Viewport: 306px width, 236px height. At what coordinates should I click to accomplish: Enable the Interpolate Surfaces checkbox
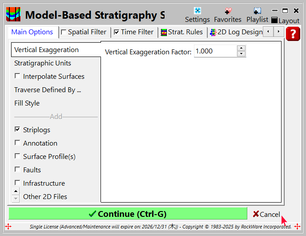pos(17,76)
